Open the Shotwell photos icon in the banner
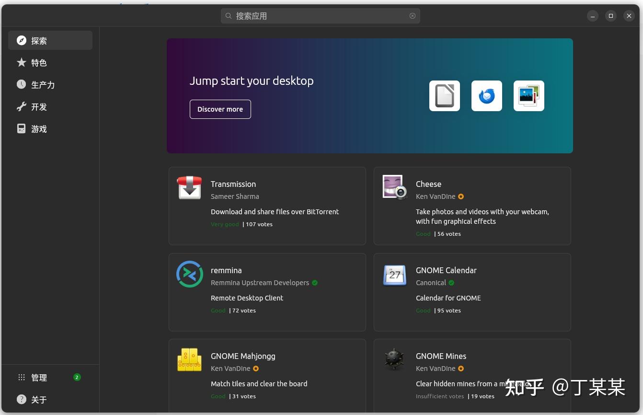This screenshot has width=643, height=415. pyautogui.click(x=528, y=95)
